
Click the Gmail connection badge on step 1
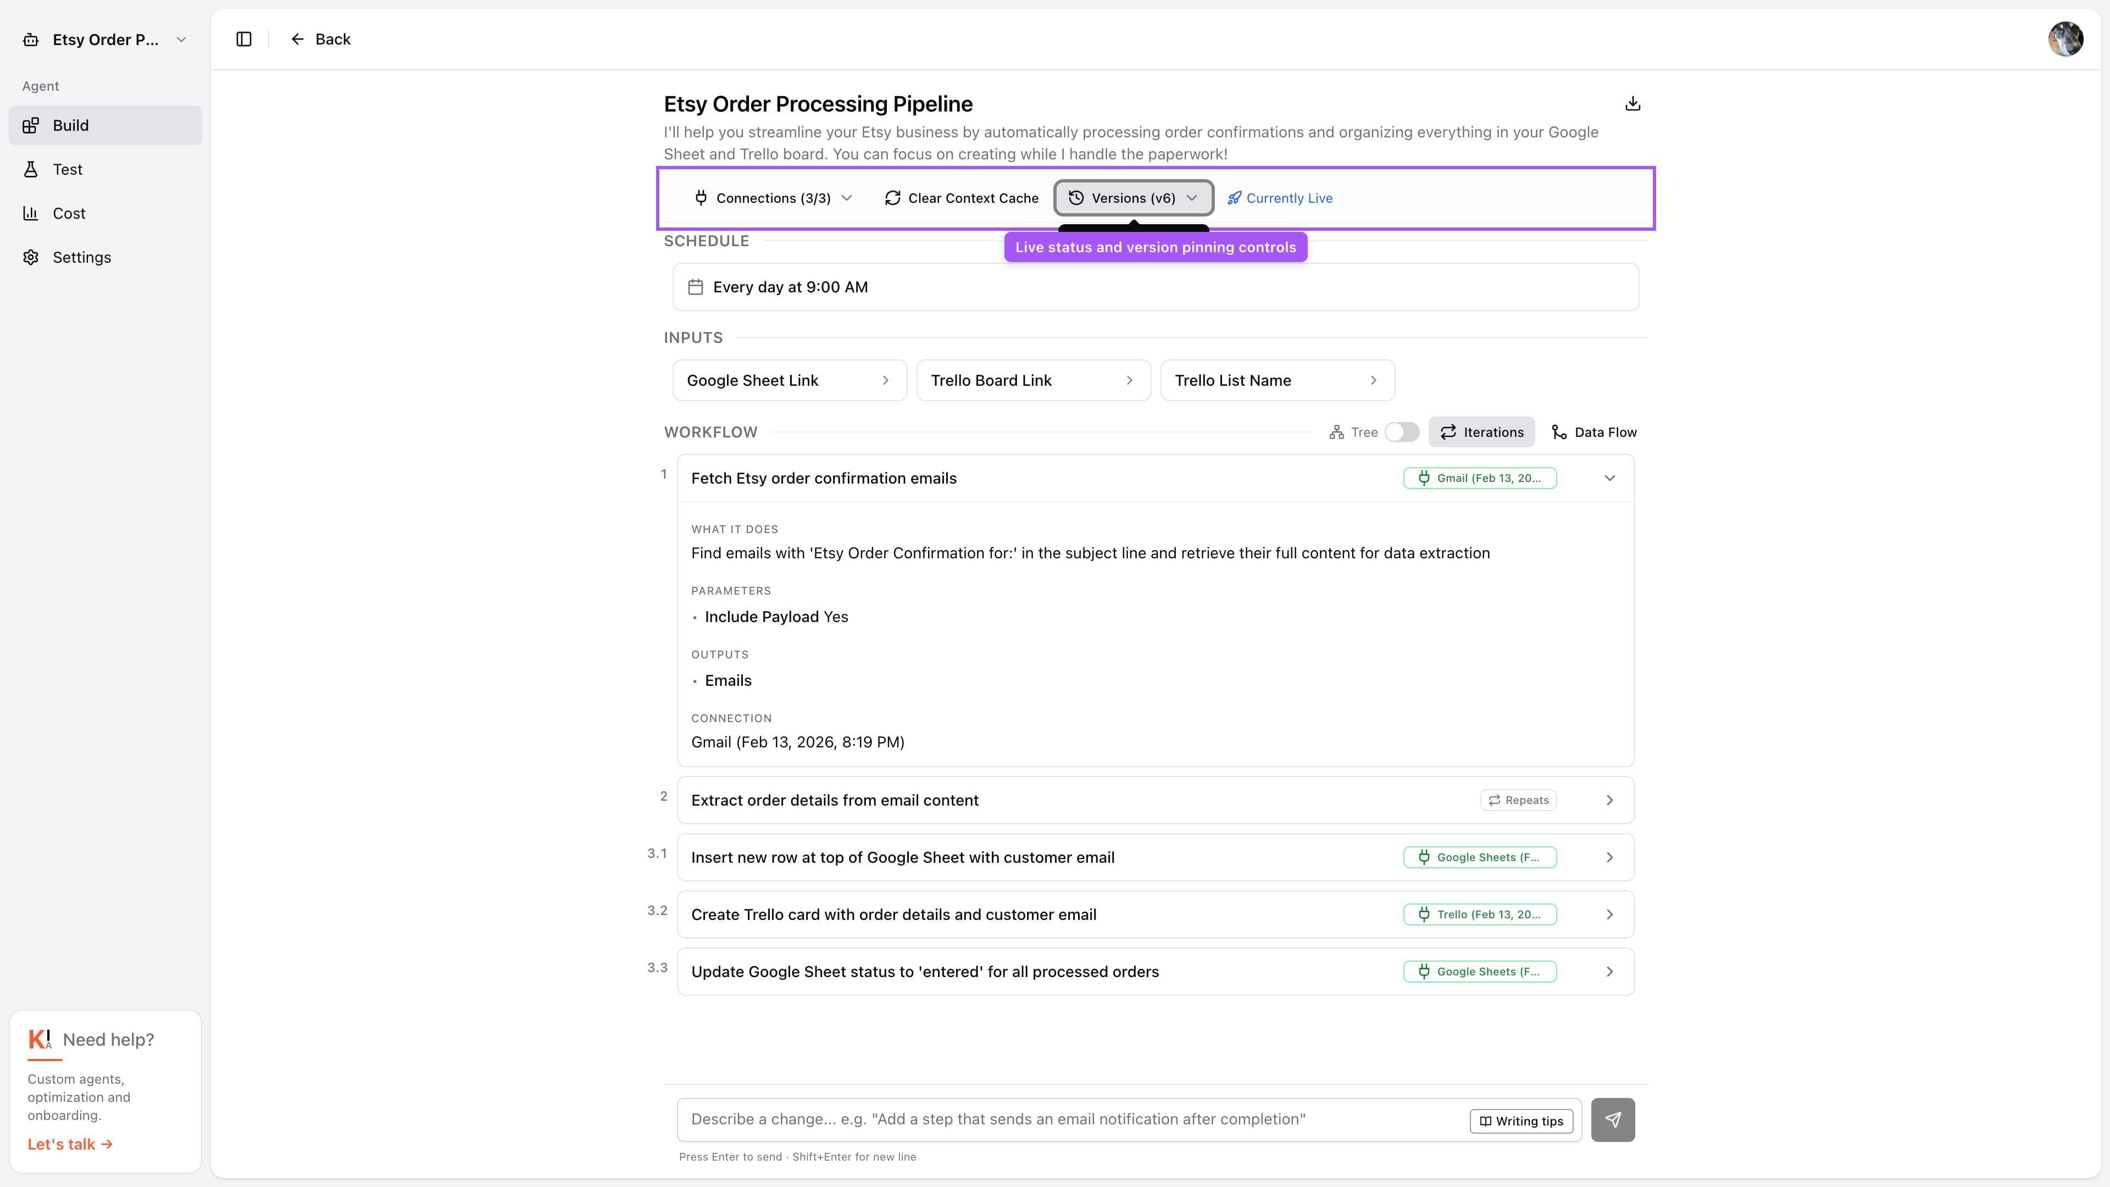(1479, 479)
